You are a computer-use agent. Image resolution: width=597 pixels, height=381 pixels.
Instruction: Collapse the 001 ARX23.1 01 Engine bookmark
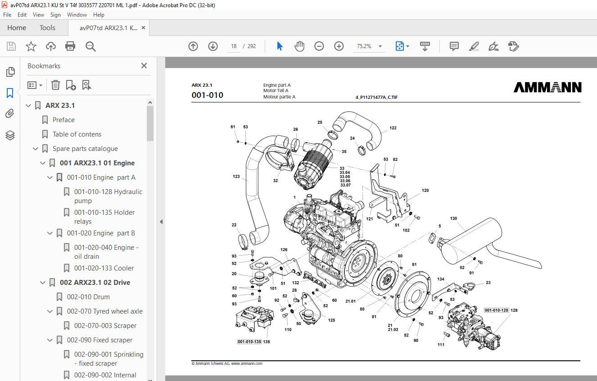43,163
